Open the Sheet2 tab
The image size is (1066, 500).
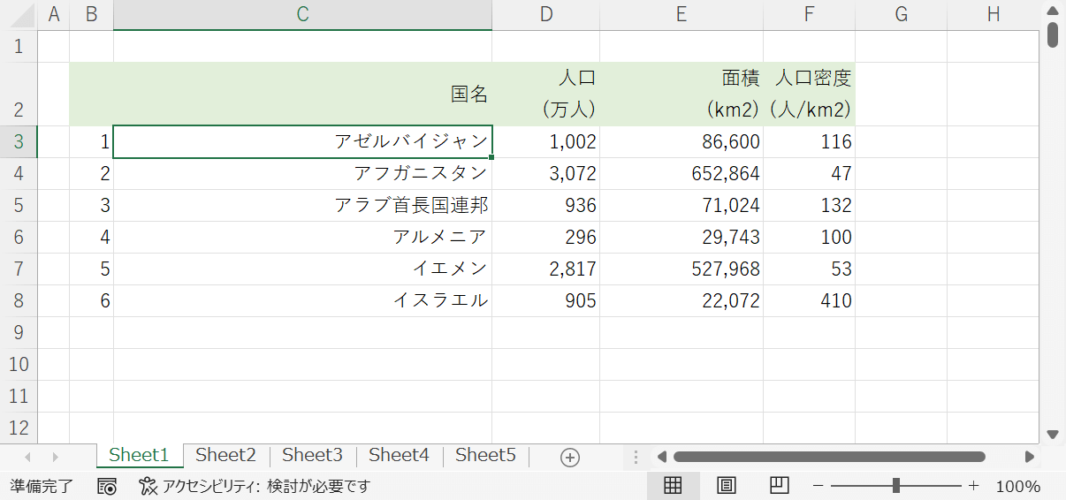click(225, 455)
